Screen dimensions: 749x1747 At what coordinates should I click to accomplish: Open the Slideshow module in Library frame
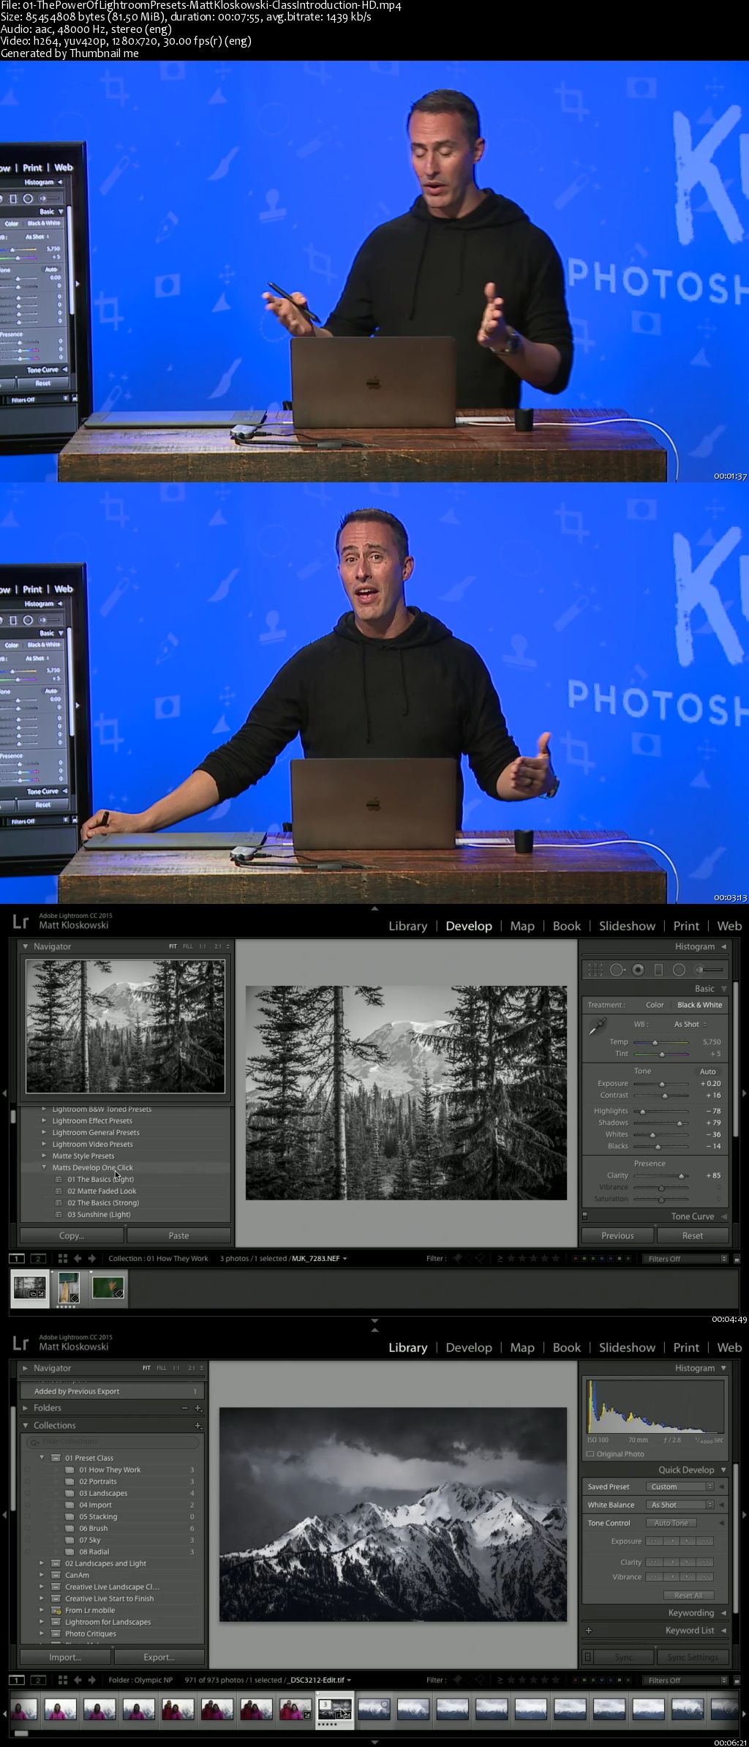[627, 1347]
